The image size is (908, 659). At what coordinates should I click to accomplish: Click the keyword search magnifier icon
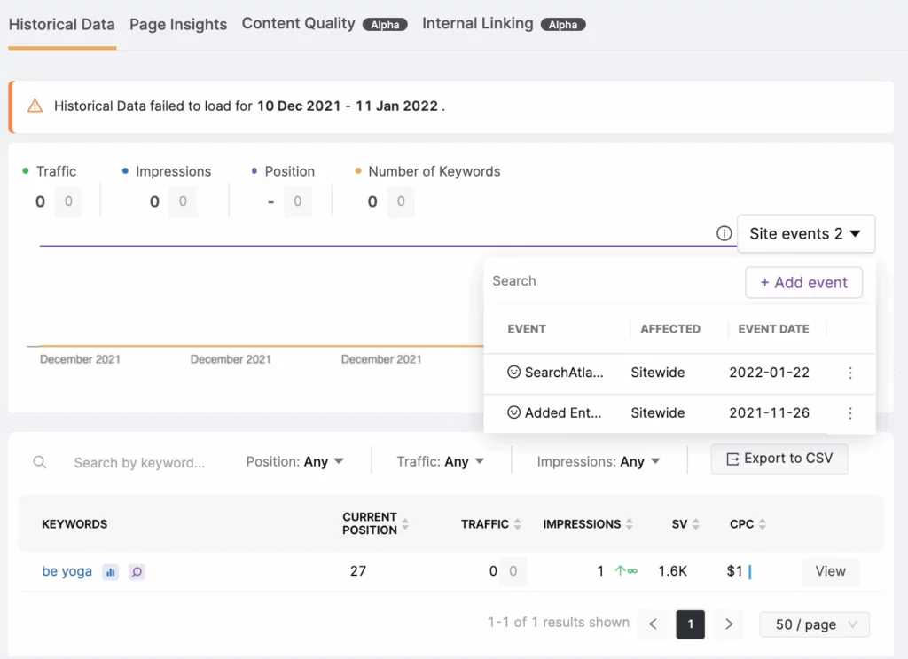click(x=40, y=462)
